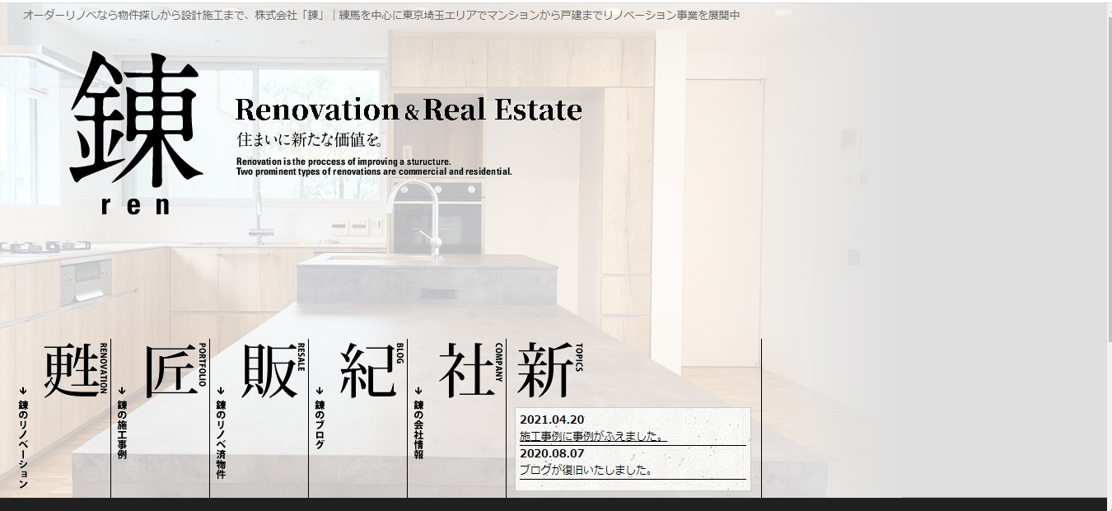Click the down arrow above 錬のリノベーション
1112x511 pixels.
point(23,391)
